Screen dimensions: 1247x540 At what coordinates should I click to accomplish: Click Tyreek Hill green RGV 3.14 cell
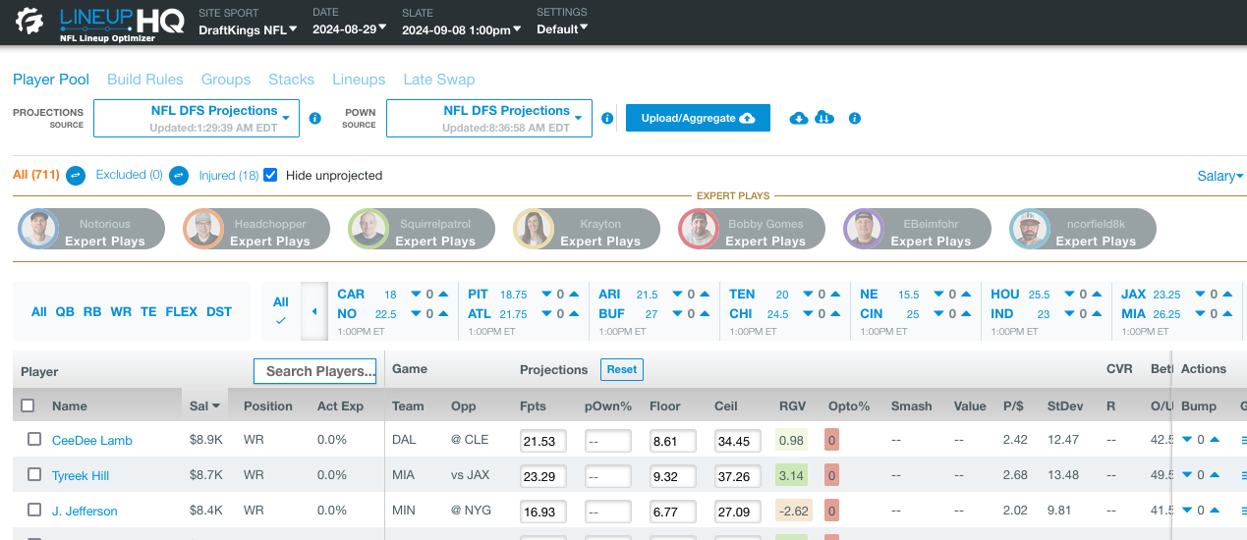pos(792,475)
